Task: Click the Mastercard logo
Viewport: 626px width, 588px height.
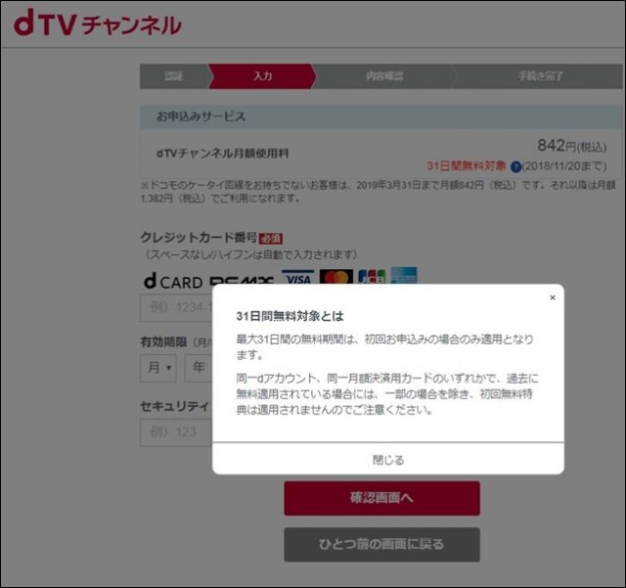Action: click(336, 277)
